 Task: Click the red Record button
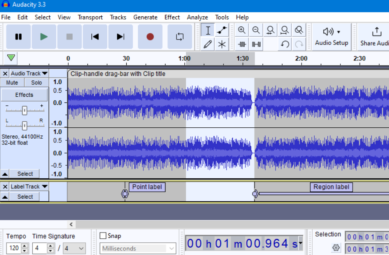coord(150,37)
